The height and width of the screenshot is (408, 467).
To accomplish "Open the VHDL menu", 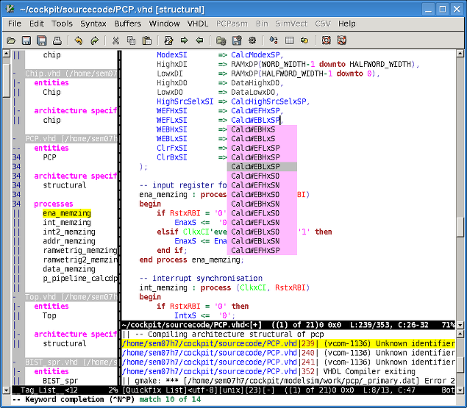I will (198, 24).
